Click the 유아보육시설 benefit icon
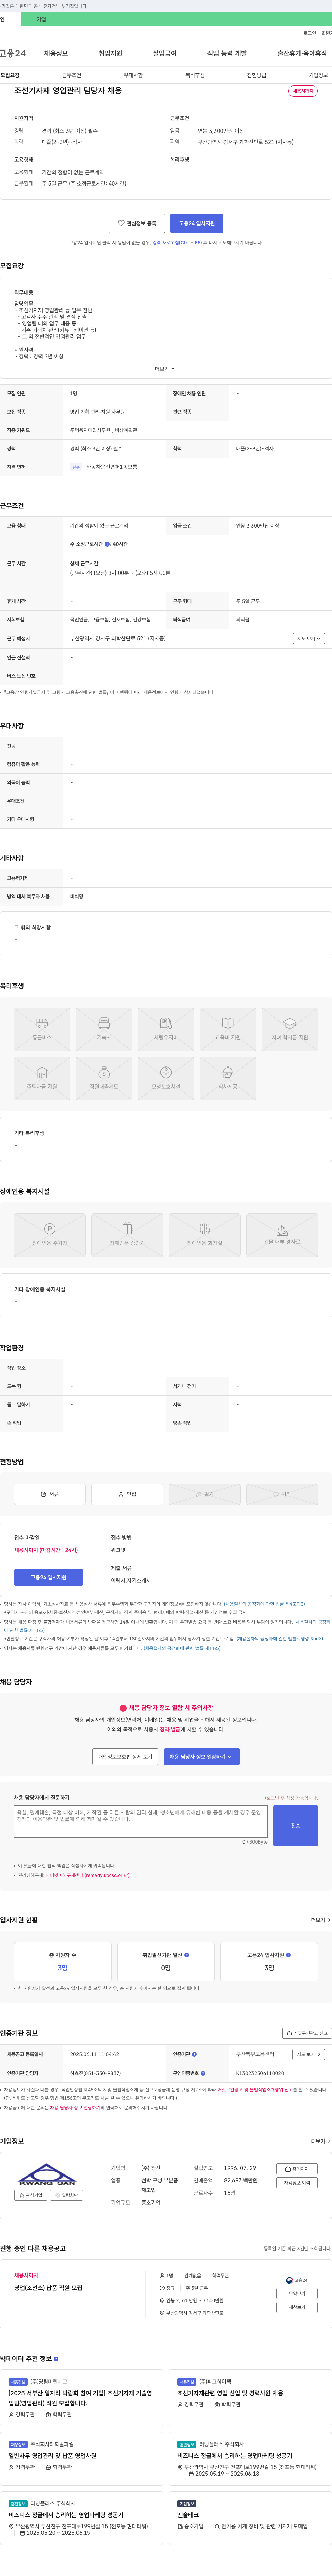 (166, 1072)
